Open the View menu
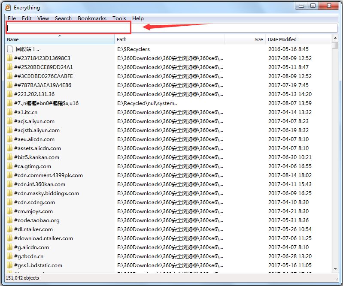Image resolution: width=343 pixels, height=286 pixels. [43, 18]
